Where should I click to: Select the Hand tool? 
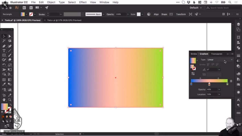tap(4, 100)
